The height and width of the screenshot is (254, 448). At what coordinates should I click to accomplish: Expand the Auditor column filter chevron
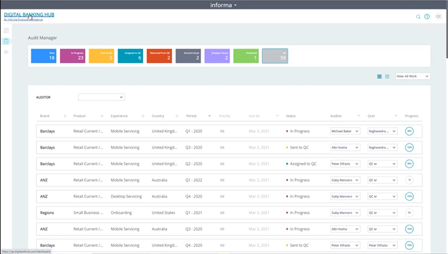(x=359, y=116)
